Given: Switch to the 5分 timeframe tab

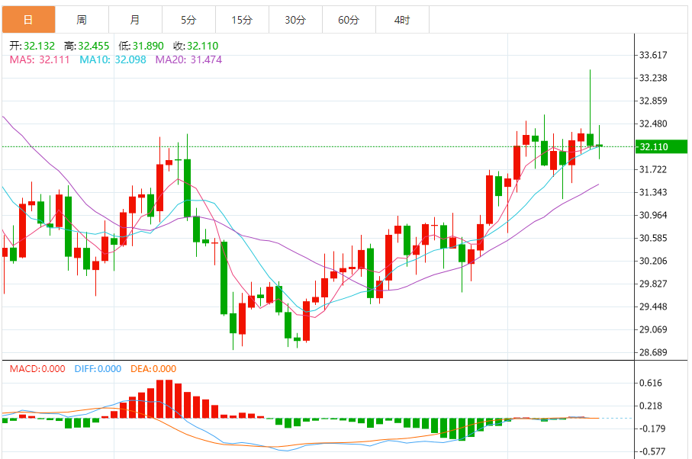Looking at the screenshot, I should pos(189,19).
